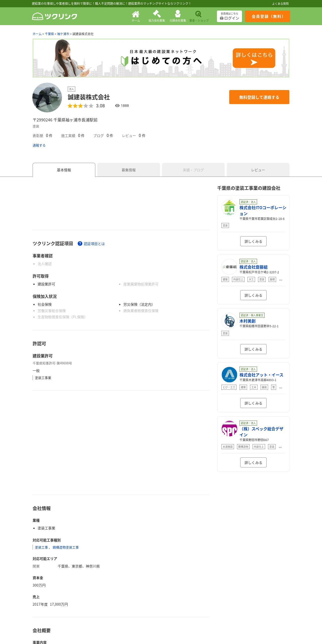Click 誠建装株式会社 profile photo
The width and height of the screenshot is (322, 644).
(47, 98)
